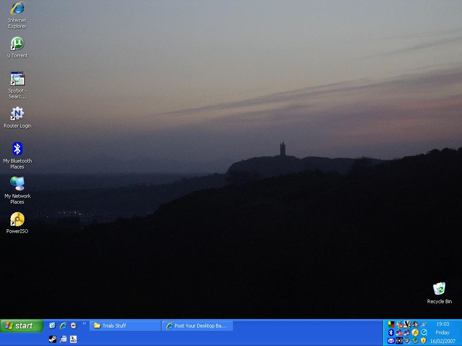
Task: Open the Bluetooth icon in the system tray
Action: 391,332
